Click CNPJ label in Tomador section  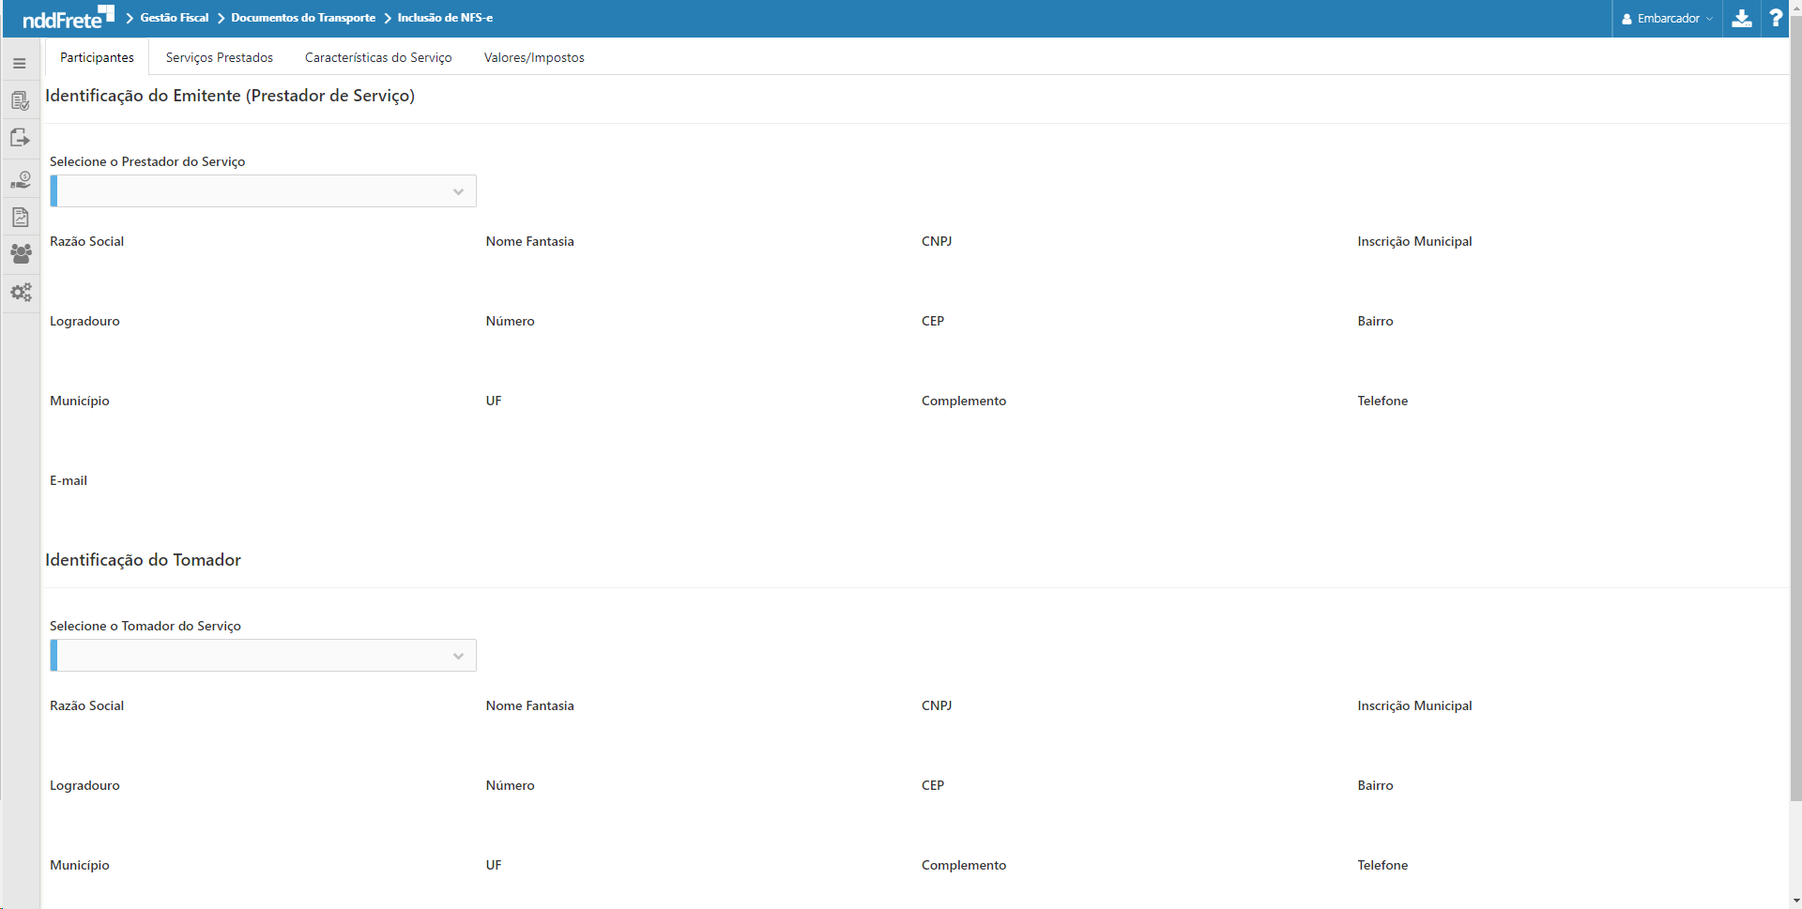[937, 705]
